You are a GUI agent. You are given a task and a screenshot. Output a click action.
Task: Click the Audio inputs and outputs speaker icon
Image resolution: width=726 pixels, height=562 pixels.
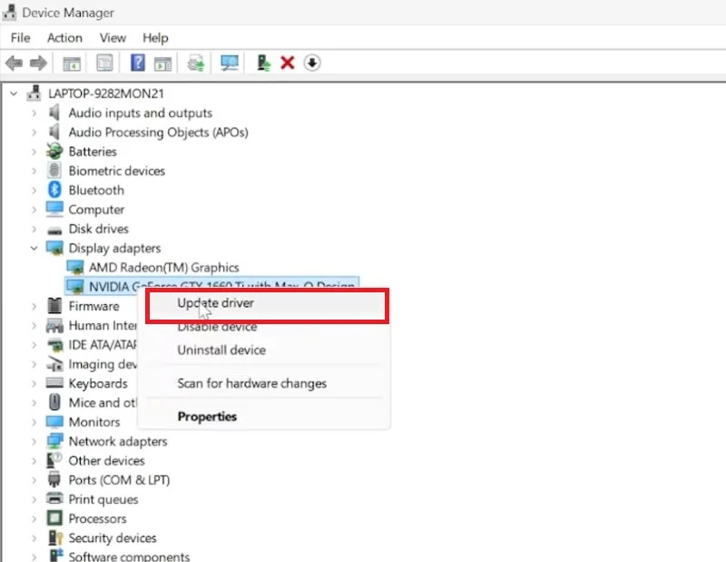(54, 113)
